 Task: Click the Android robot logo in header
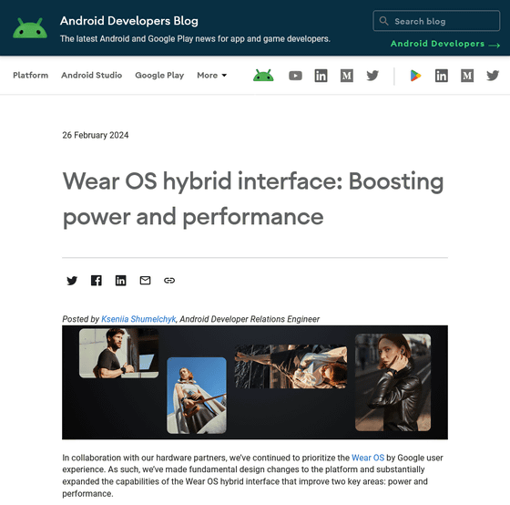pos(30,28)
